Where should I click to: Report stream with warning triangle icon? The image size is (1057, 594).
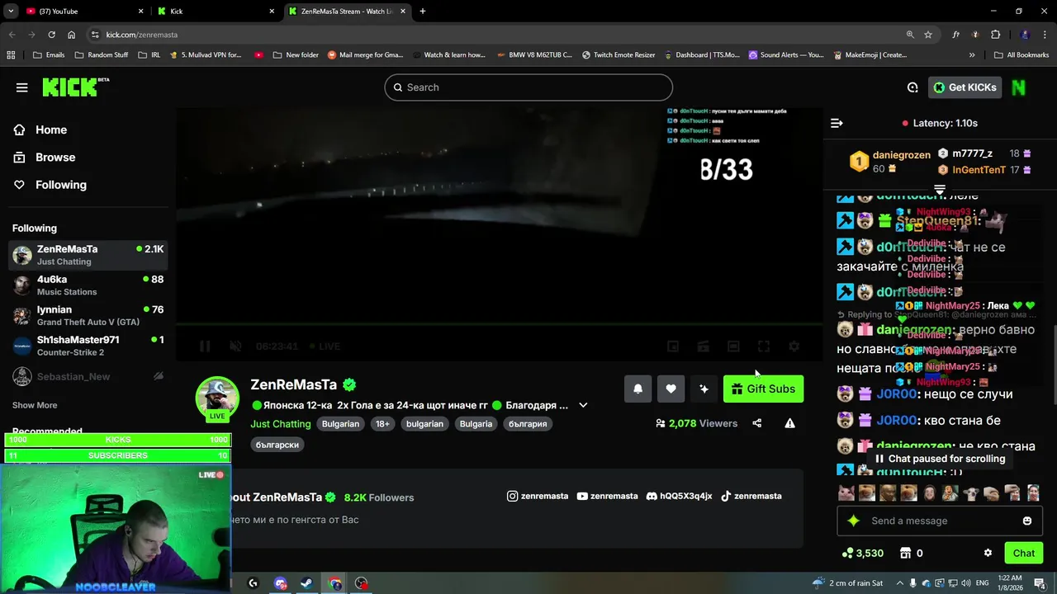[x=789, y=423]
